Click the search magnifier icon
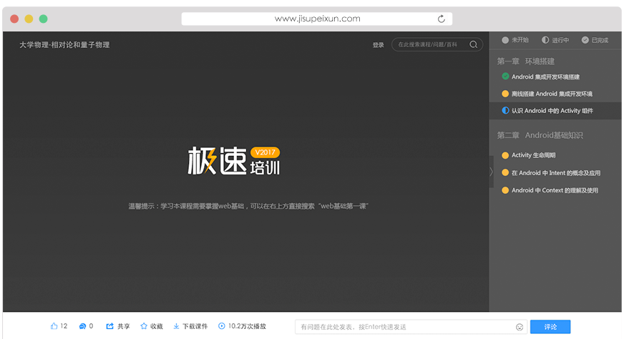624x339 pixels. point(473,44)
